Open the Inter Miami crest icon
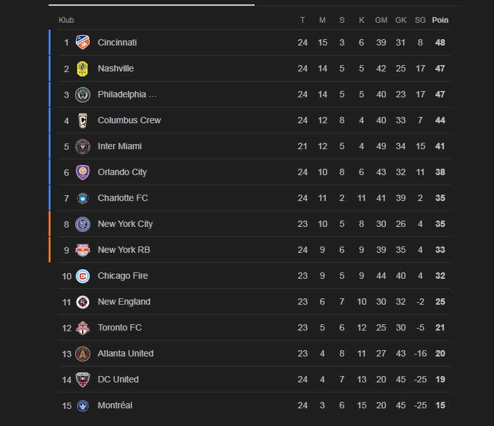This screenshot has height=426, width=494. coord(83,146)
